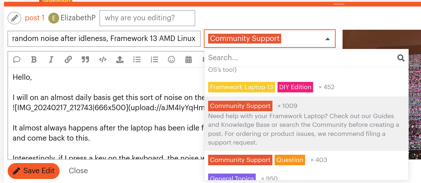
Task: Insert a numbered list
Action: pyautogui.click(x=154, y=59)
